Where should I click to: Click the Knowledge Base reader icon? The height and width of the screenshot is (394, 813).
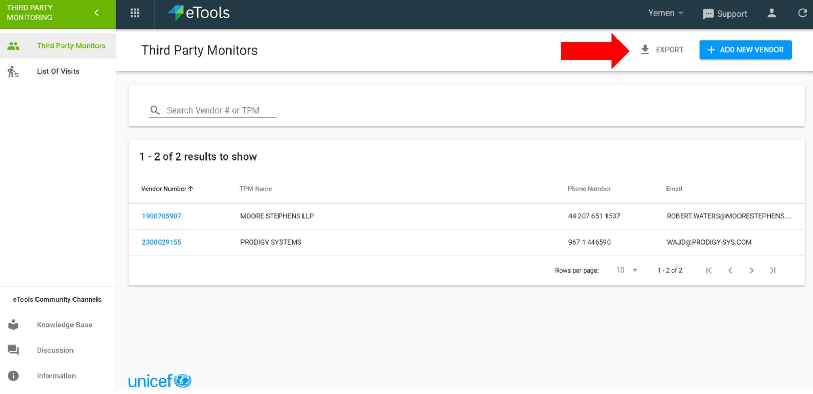click(x=13, y=324)
